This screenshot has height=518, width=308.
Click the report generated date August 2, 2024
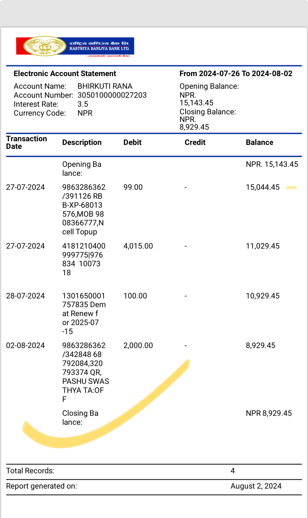click(256, 486)
